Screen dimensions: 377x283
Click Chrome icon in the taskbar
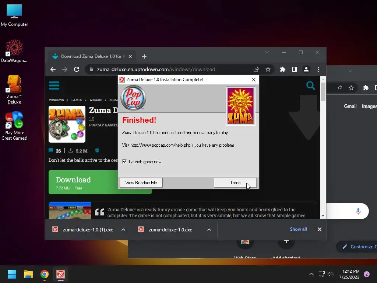(x=45, y=274)
